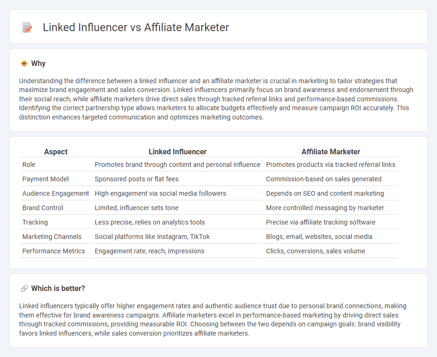
Task: Click cell High engagement via social media followers
Action: [x=178, y=193]
